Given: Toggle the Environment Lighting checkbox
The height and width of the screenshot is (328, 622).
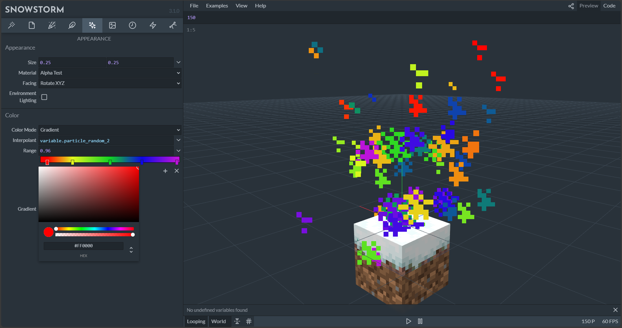Looking at the screenshot, I should [x=44, y=97].
